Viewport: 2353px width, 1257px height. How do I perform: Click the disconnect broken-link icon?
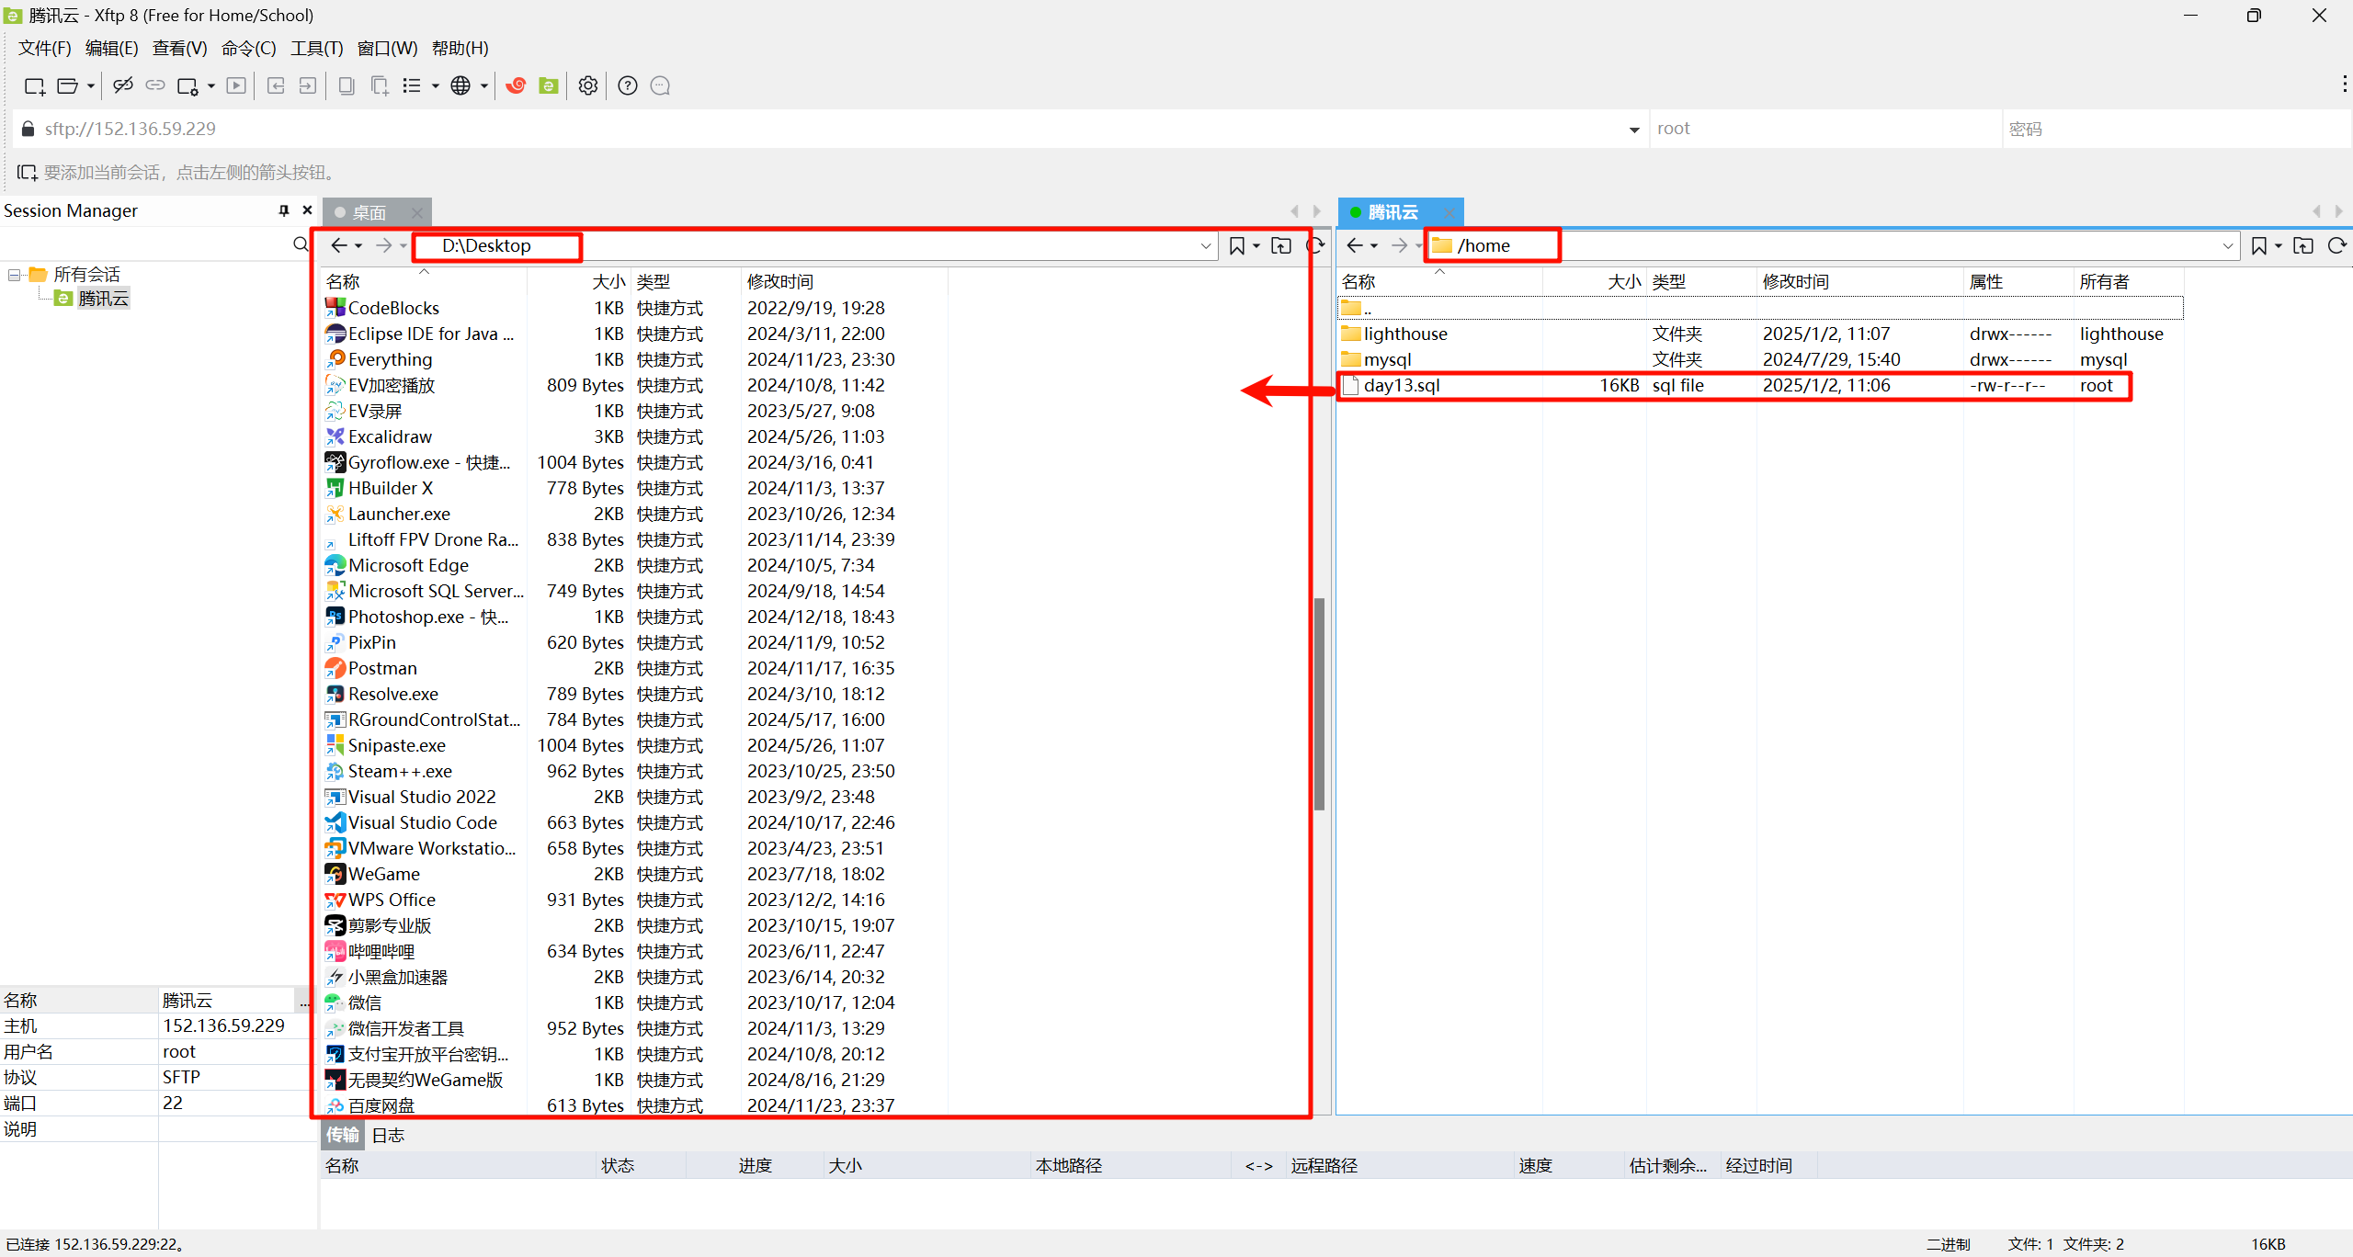(122, 85)
